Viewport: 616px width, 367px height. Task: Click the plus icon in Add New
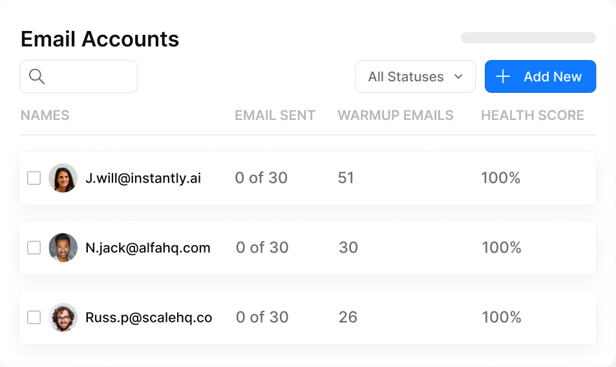pyautogui.click(x=503, y=77)
